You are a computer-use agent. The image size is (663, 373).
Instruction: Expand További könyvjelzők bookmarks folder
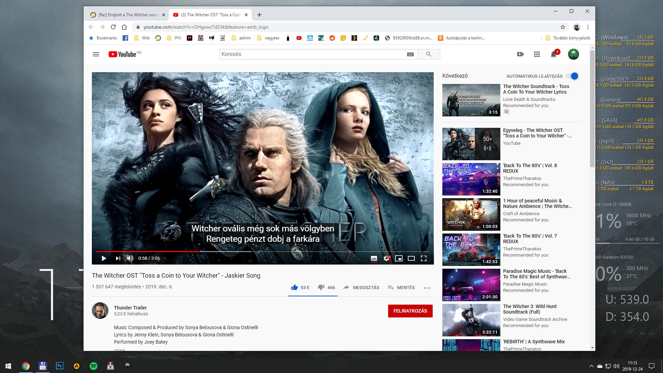coord(568,38)
